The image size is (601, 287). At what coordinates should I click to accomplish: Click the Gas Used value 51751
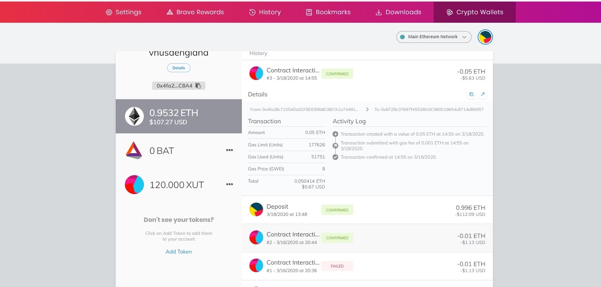tap(318, 157)
